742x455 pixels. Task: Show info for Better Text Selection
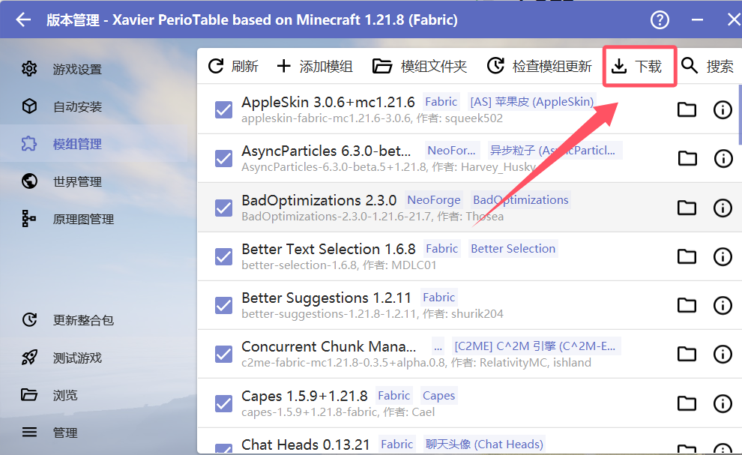click(x=723, y=256)
